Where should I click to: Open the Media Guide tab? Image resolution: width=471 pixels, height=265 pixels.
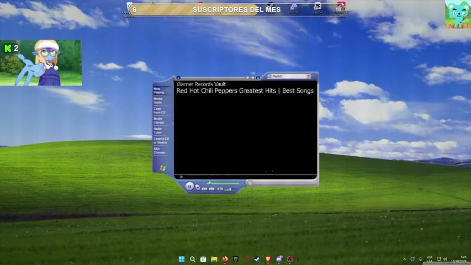(158, 100)
